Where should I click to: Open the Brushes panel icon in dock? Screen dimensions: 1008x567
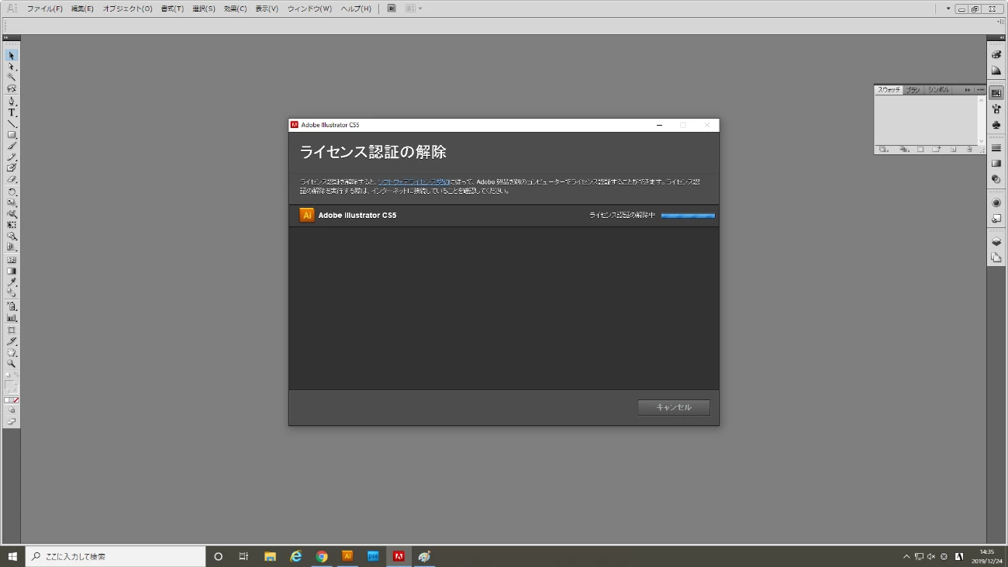click(x=996, y=109)
